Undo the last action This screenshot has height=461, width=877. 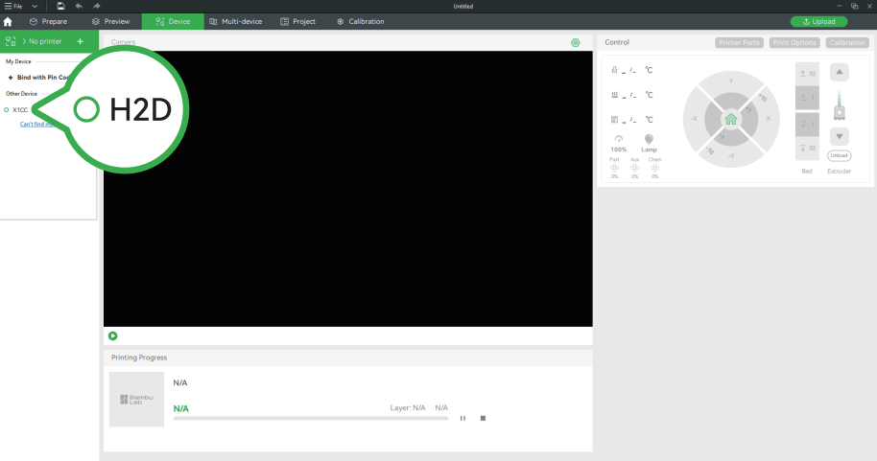point(79,6)
